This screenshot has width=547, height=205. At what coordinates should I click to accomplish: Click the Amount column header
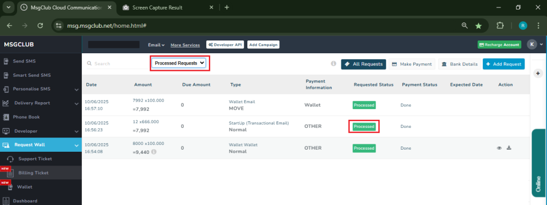point(143,85)
